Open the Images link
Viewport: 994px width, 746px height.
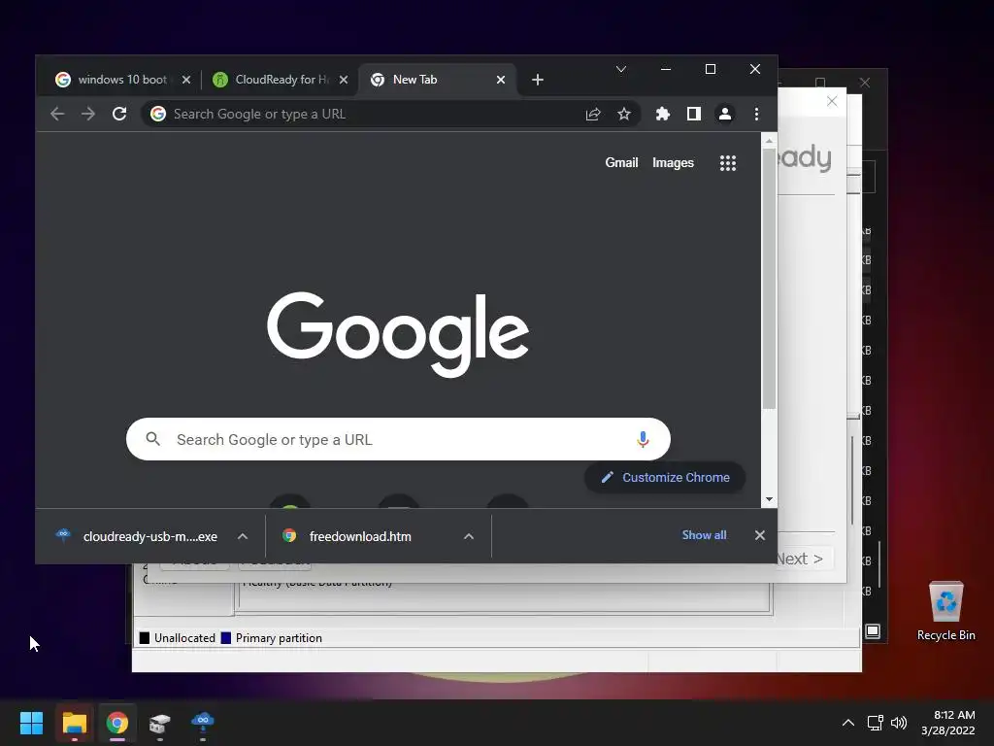(x=673, y=163)
